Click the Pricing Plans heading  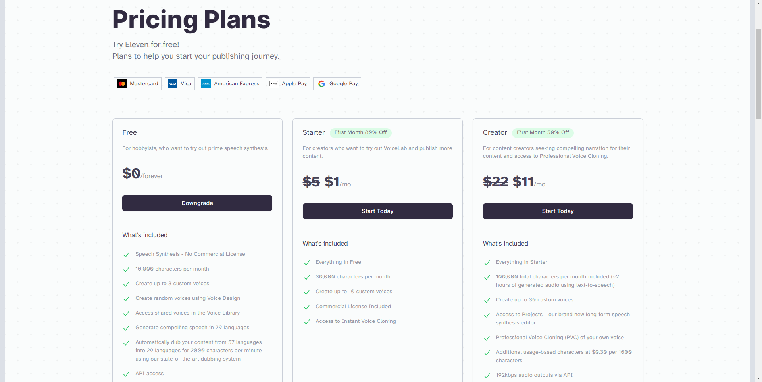[x=191, y=19]
